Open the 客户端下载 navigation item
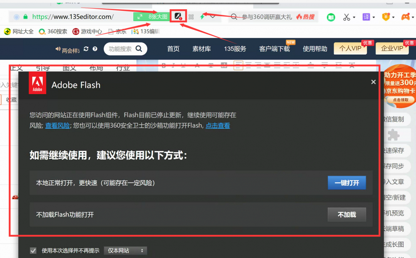 [x=274, y=49]
